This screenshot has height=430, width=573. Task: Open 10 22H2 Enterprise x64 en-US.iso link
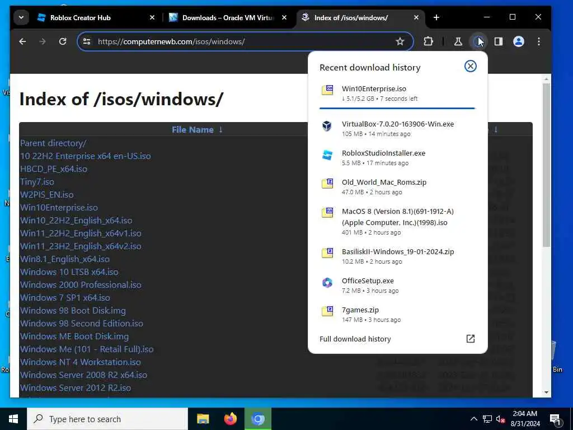pos(85,156)
